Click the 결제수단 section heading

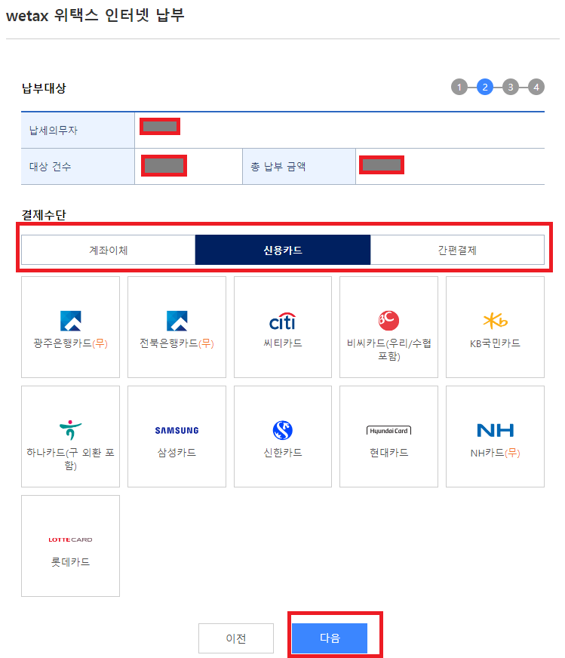click(44, 215)
